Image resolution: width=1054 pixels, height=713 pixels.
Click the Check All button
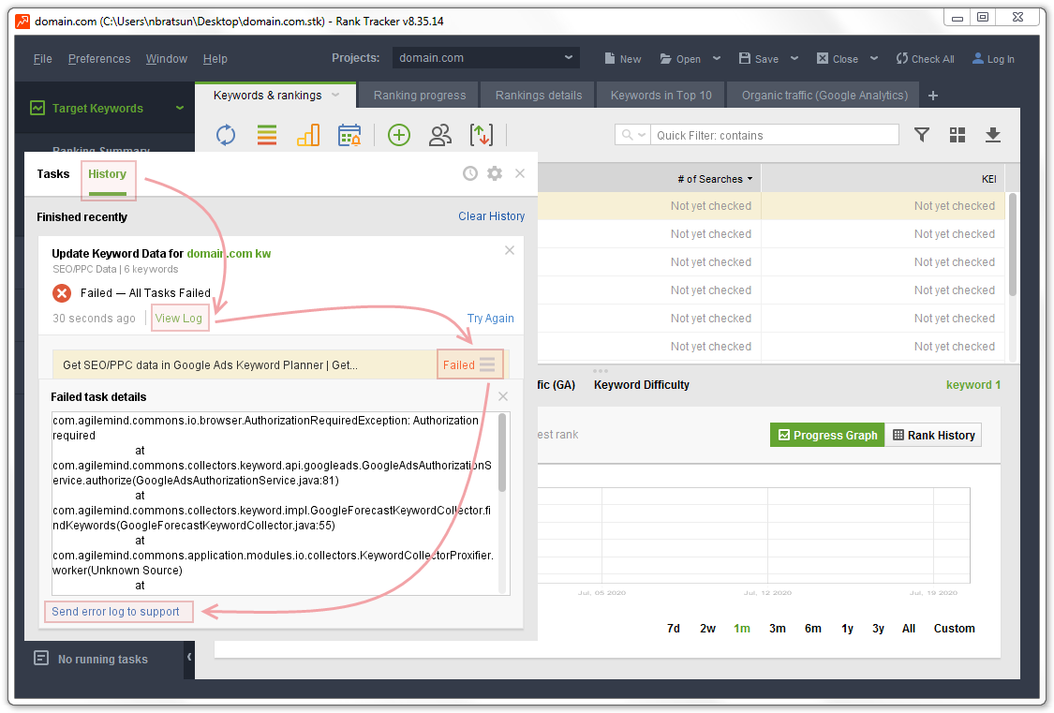925,58
